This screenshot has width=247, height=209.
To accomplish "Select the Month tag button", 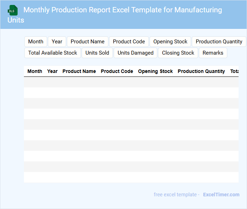I will (x=36, y=42).
